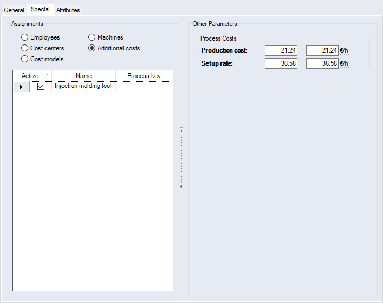Click the first Production cost input field
This screenshot has width=383, height=303.
click(x=281, y=50)
